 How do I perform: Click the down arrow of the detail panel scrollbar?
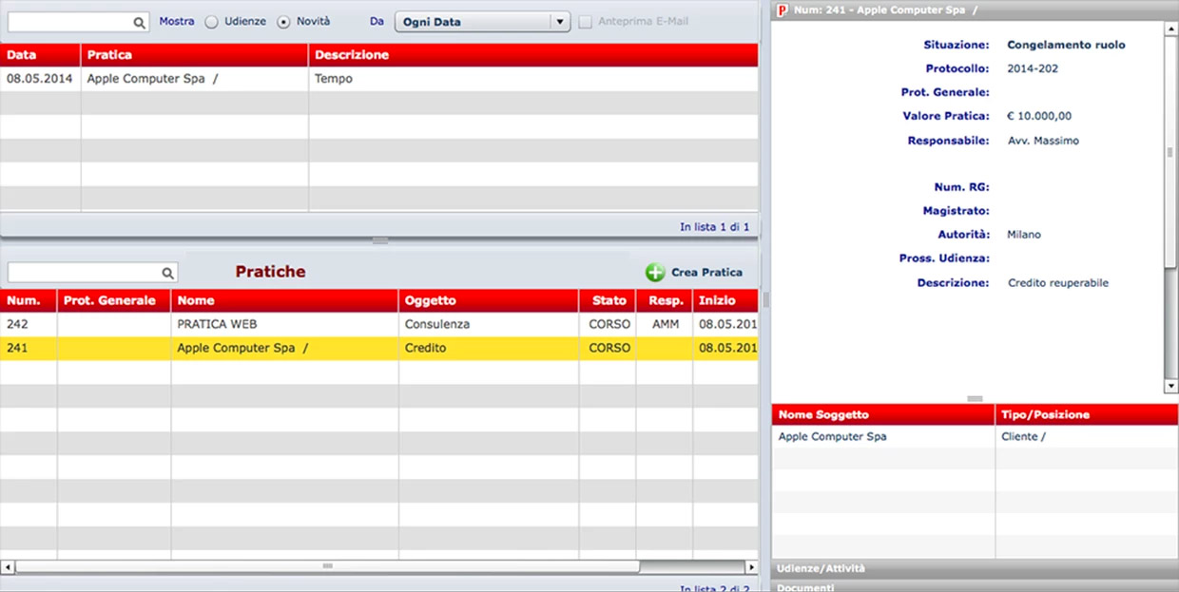[x=1171, y=387]
